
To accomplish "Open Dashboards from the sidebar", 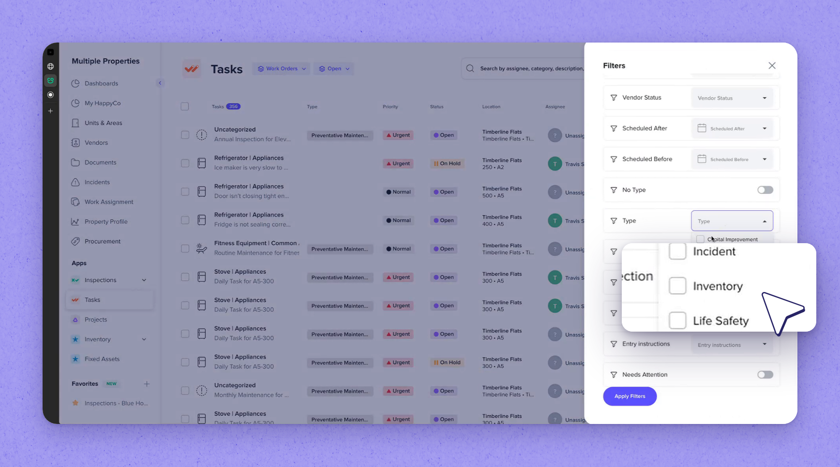I will point(101,83).
